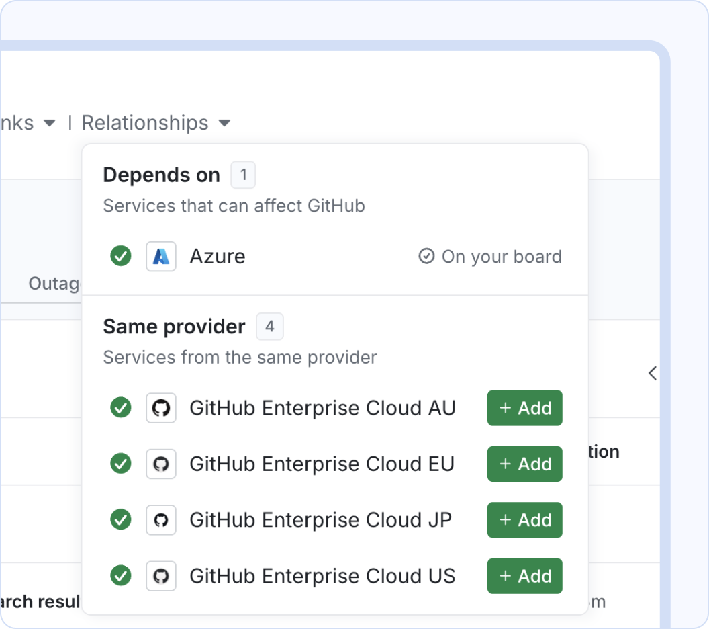
Task: Open GitHub Enterprise Cloud US name
Action: click(322, 576)
